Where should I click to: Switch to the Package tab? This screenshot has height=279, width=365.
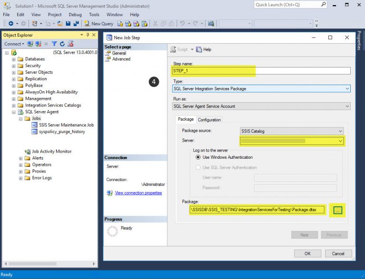[186, 119]
